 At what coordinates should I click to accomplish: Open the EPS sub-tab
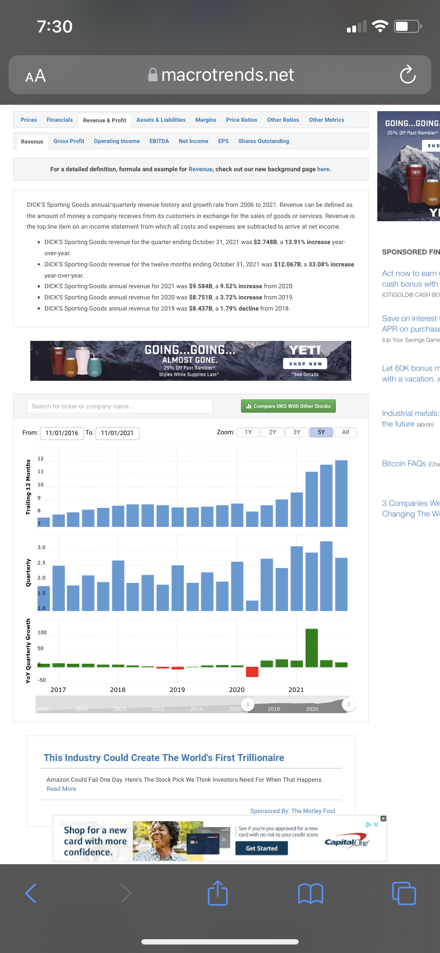pyautogui.click(x=223, y=141)
